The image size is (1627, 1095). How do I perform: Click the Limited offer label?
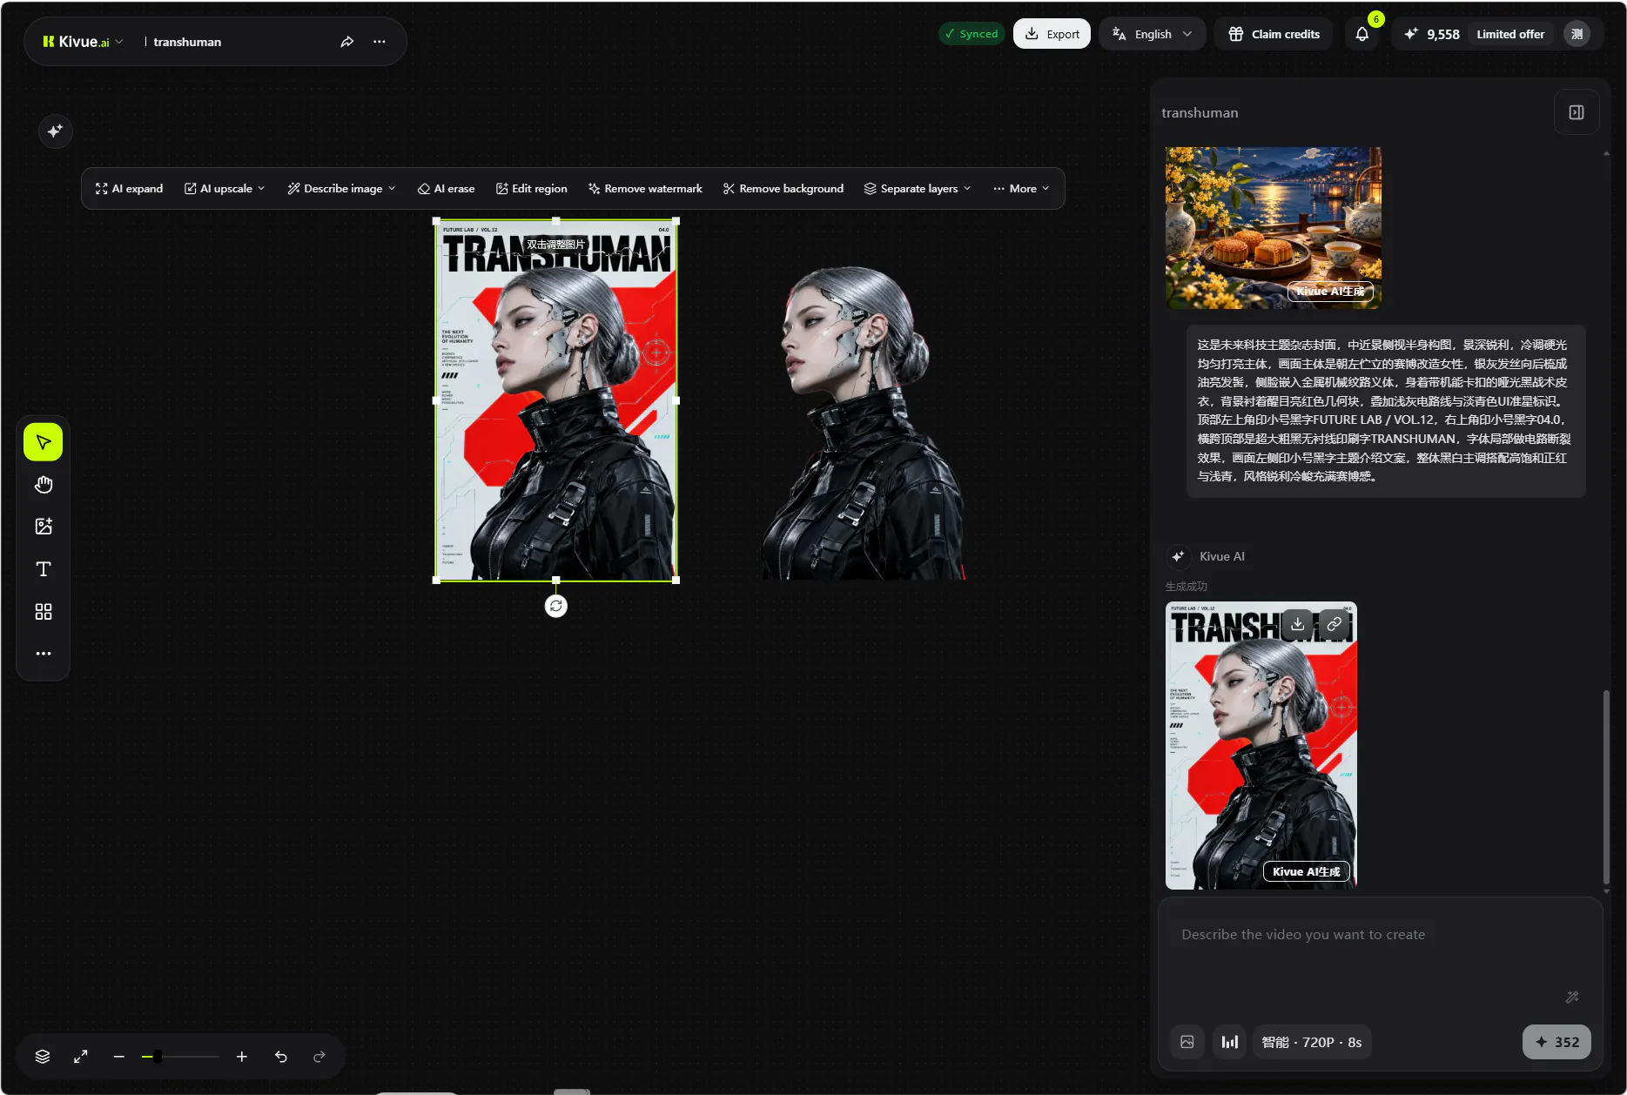1510,34
